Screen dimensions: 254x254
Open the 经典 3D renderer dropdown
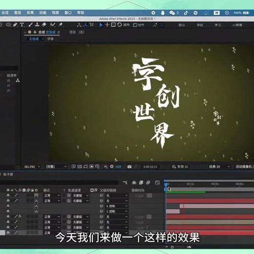click(x=219, y=167)
